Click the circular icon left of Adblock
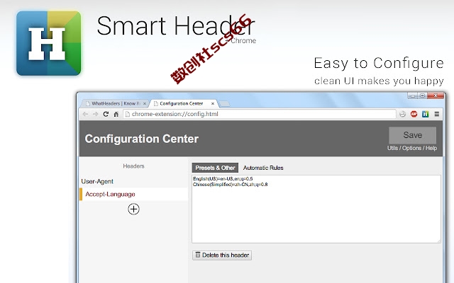454x283 pixels. (402, 114)
